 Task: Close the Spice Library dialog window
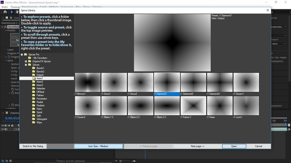(268, 10)
